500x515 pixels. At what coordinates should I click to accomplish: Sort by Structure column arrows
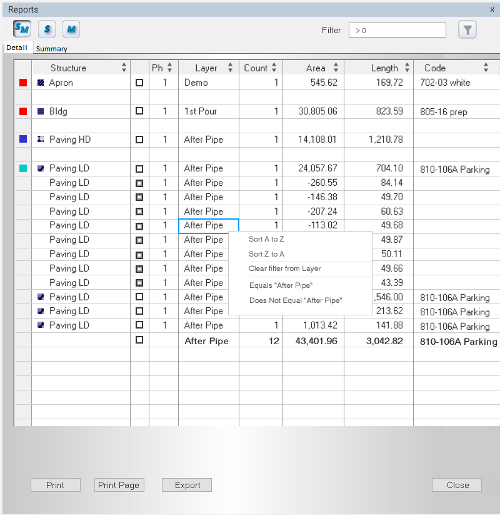pyautogui.click(x=124, y=68)
